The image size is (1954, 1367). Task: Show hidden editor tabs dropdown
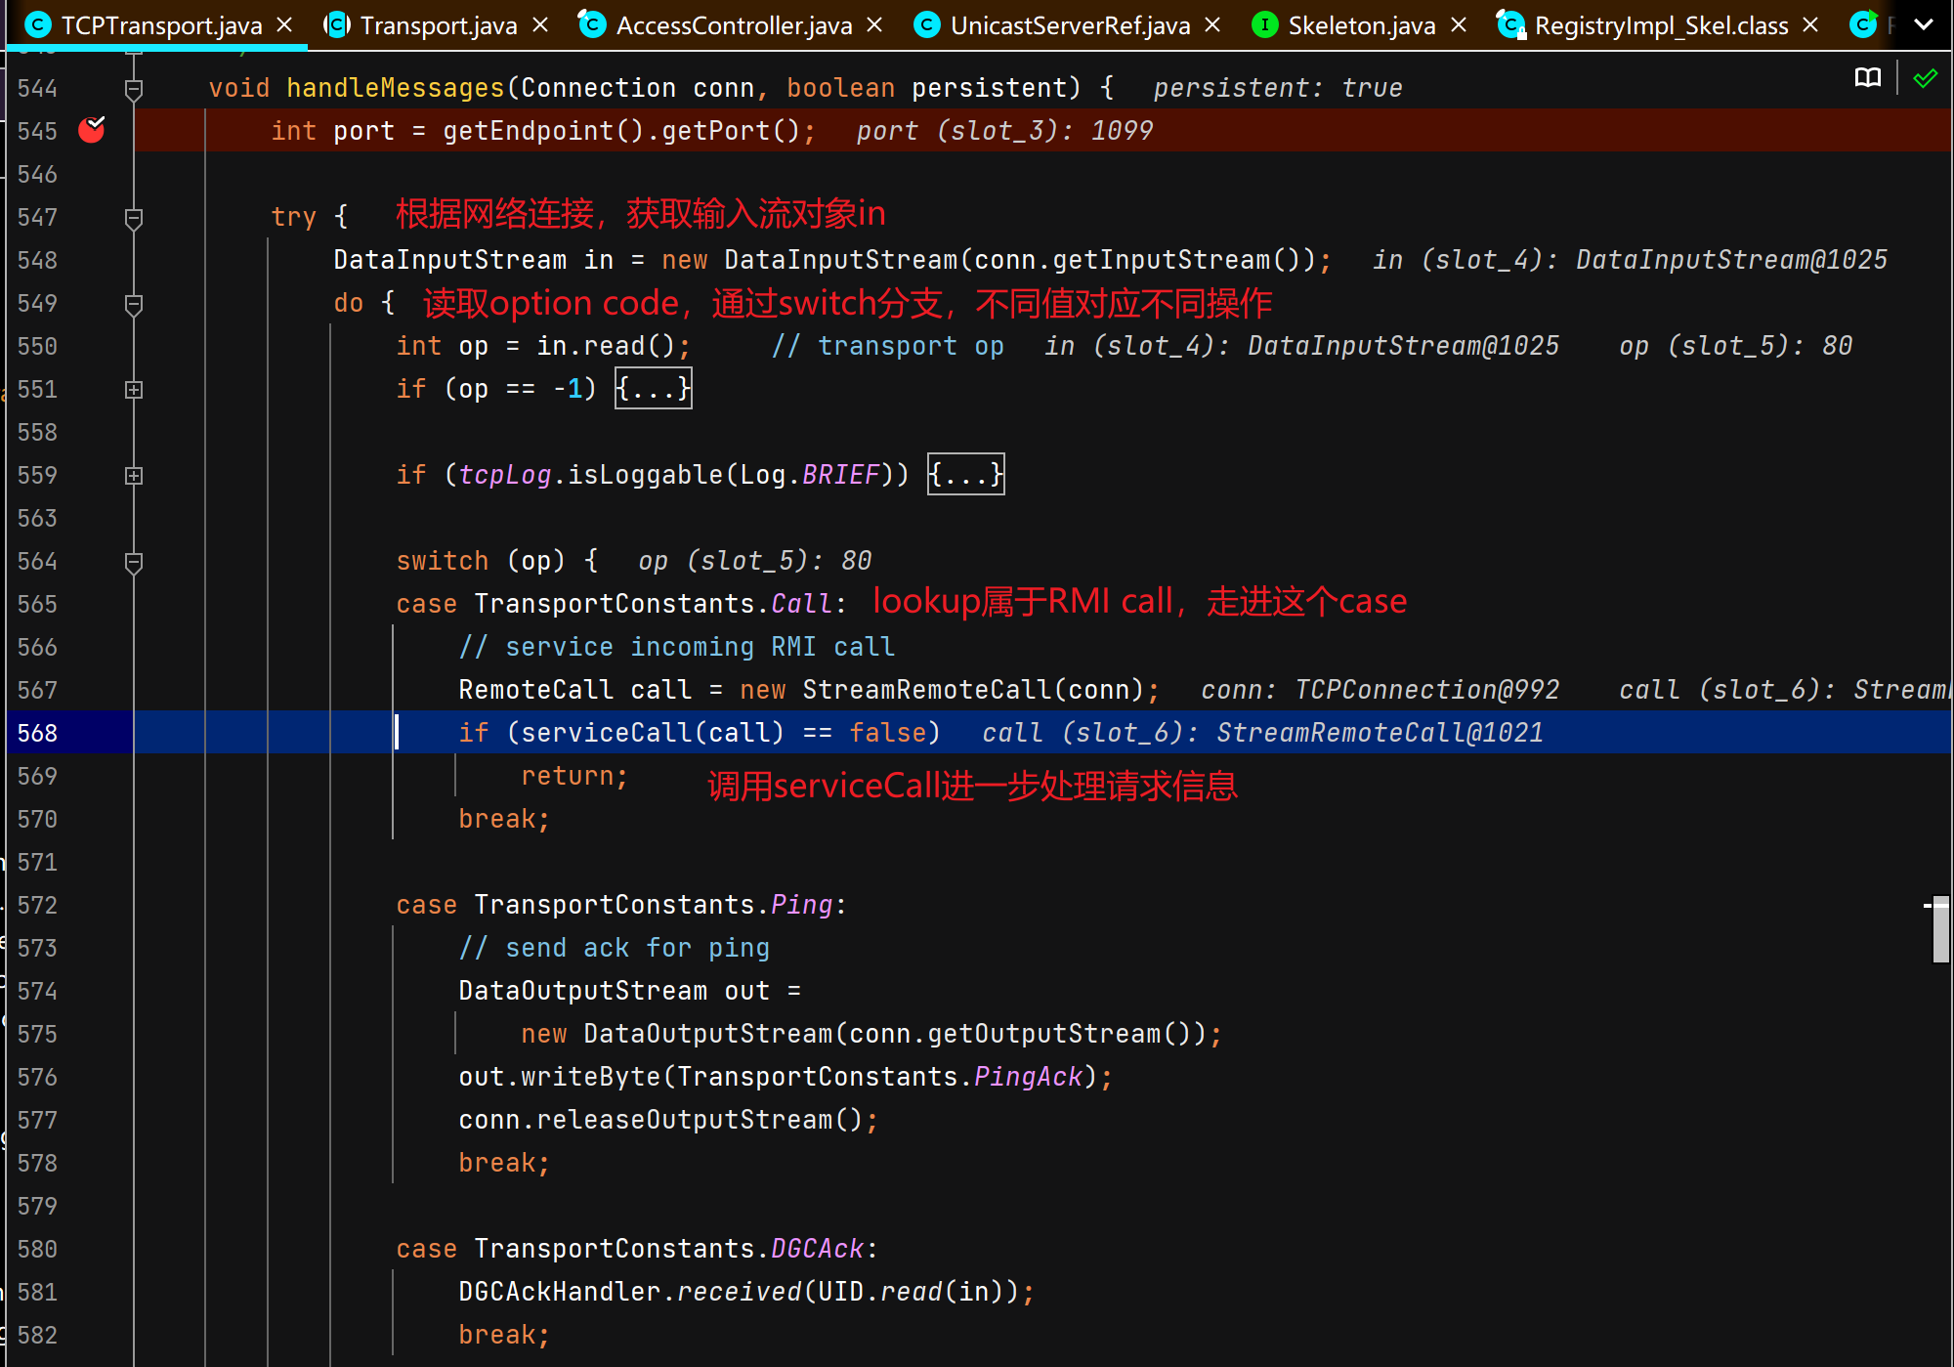(x=1924, y=24)
